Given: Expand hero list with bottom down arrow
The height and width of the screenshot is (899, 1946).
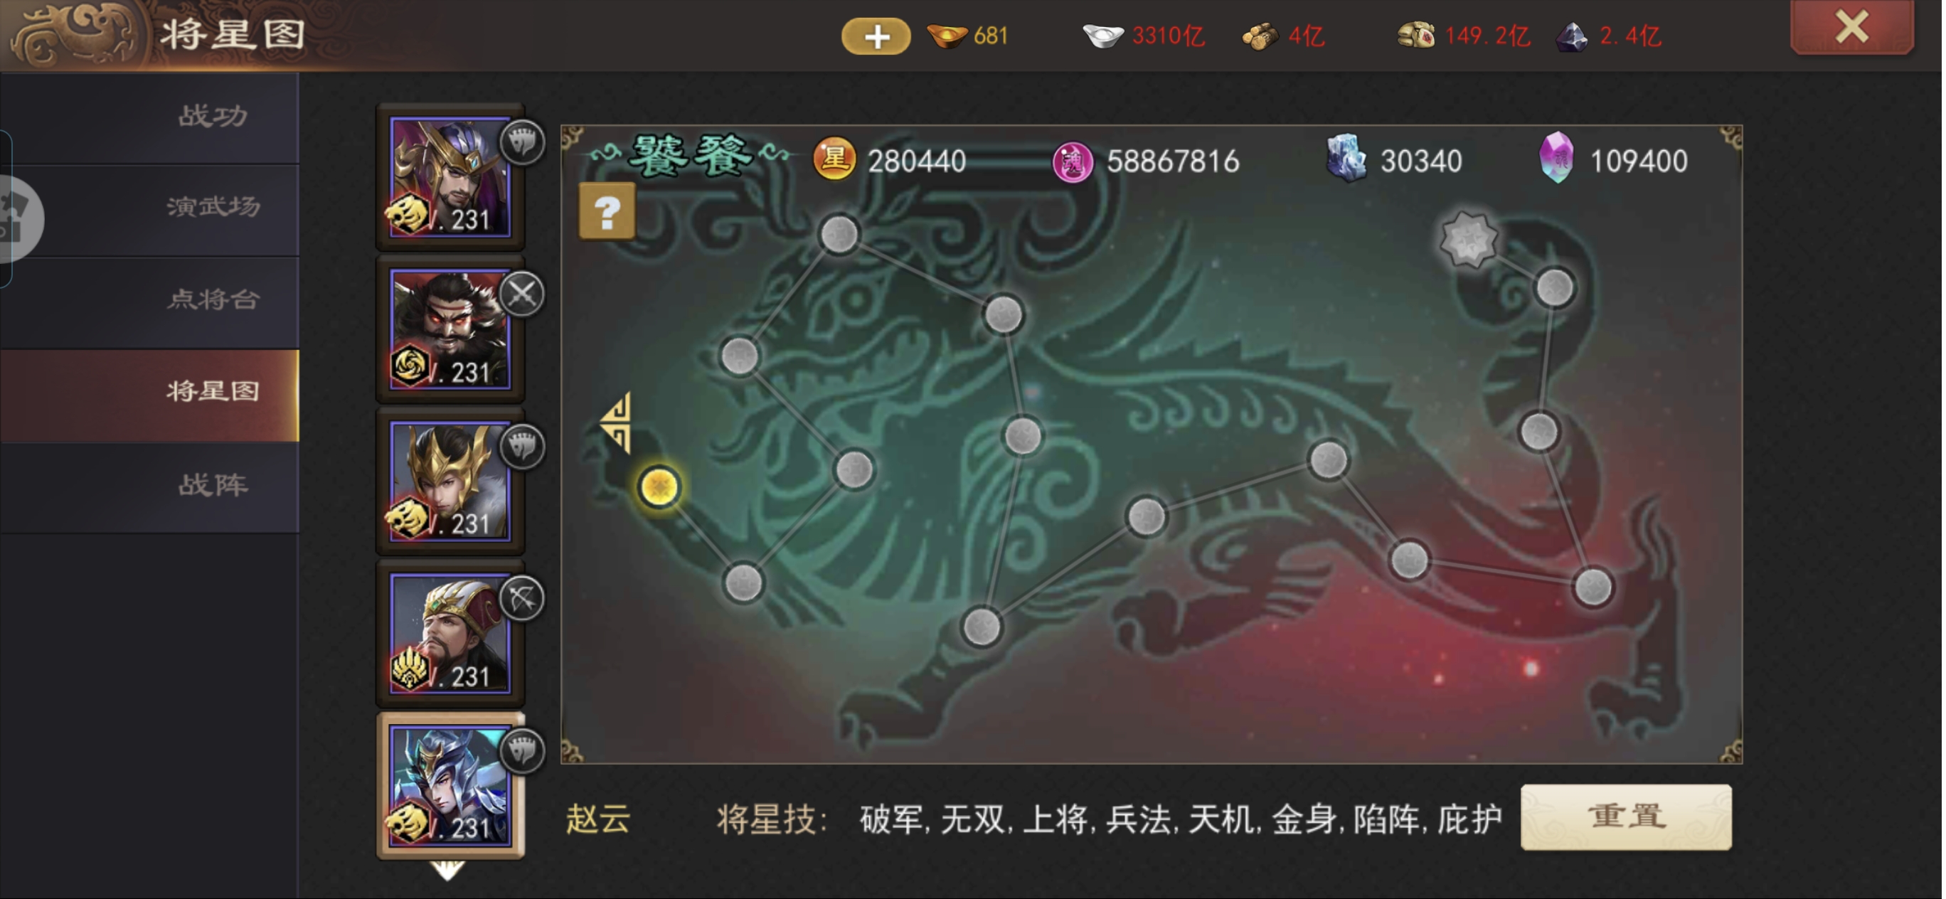Looking at the screenshot, I should 447,871.
